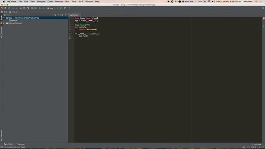Click the Find magnifier icon
The image size is (265, 149).
tap(32, 8)
